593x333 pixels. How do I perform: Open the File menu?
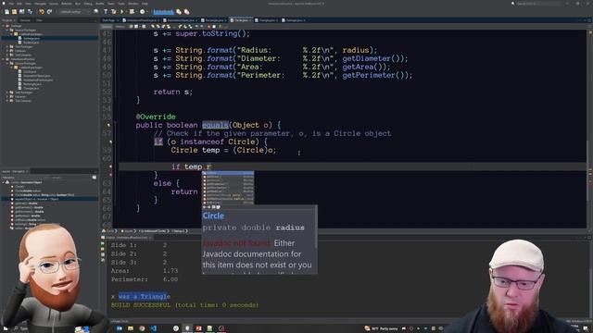coord(11,4)
